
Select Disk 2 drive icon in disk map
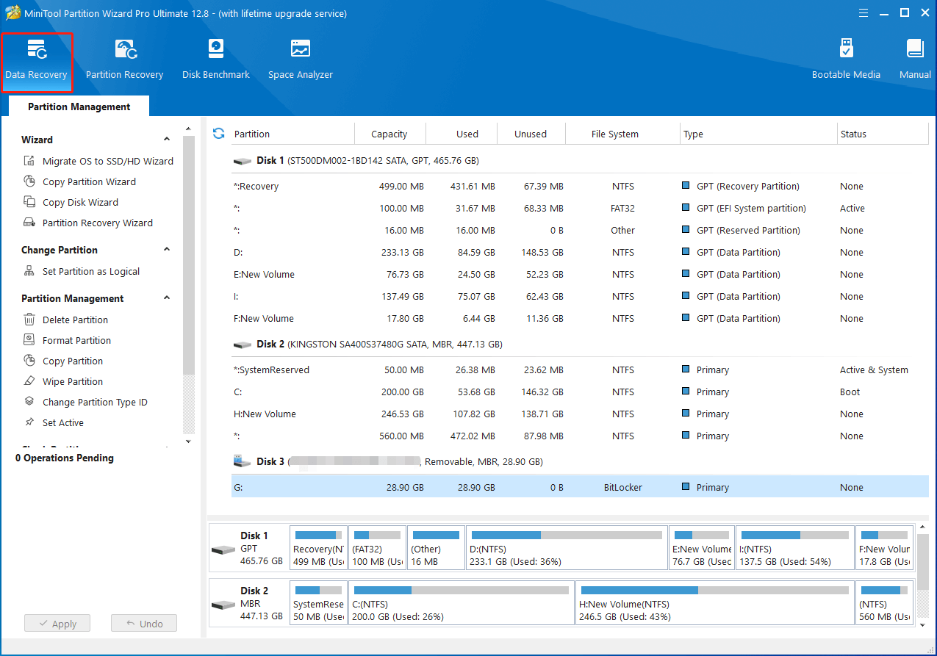click(223, 605)
